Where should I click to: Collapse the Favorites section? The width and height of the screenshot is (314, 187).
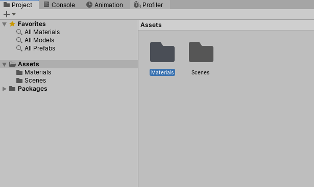click(x=4, y=24)
